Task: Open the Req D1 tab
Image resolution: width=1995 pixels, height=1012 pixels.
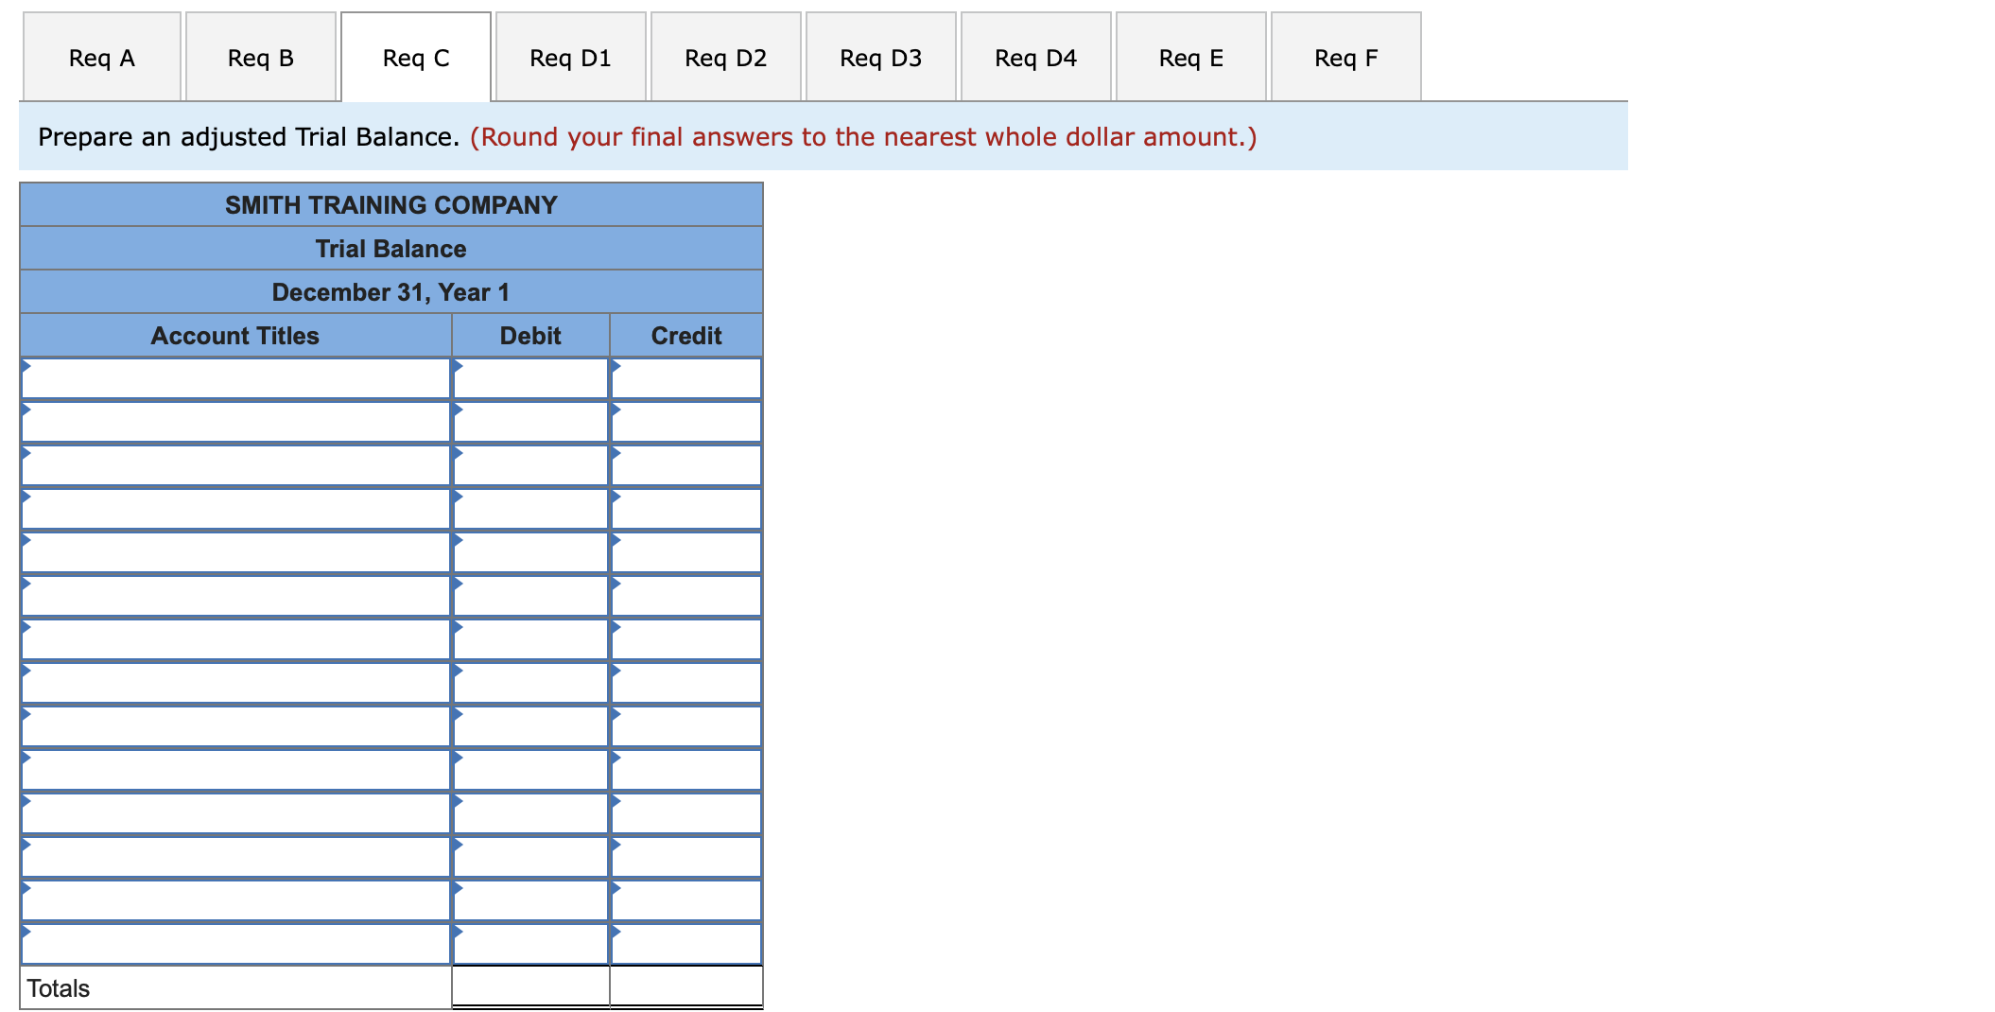Action: tap(570, 57)
